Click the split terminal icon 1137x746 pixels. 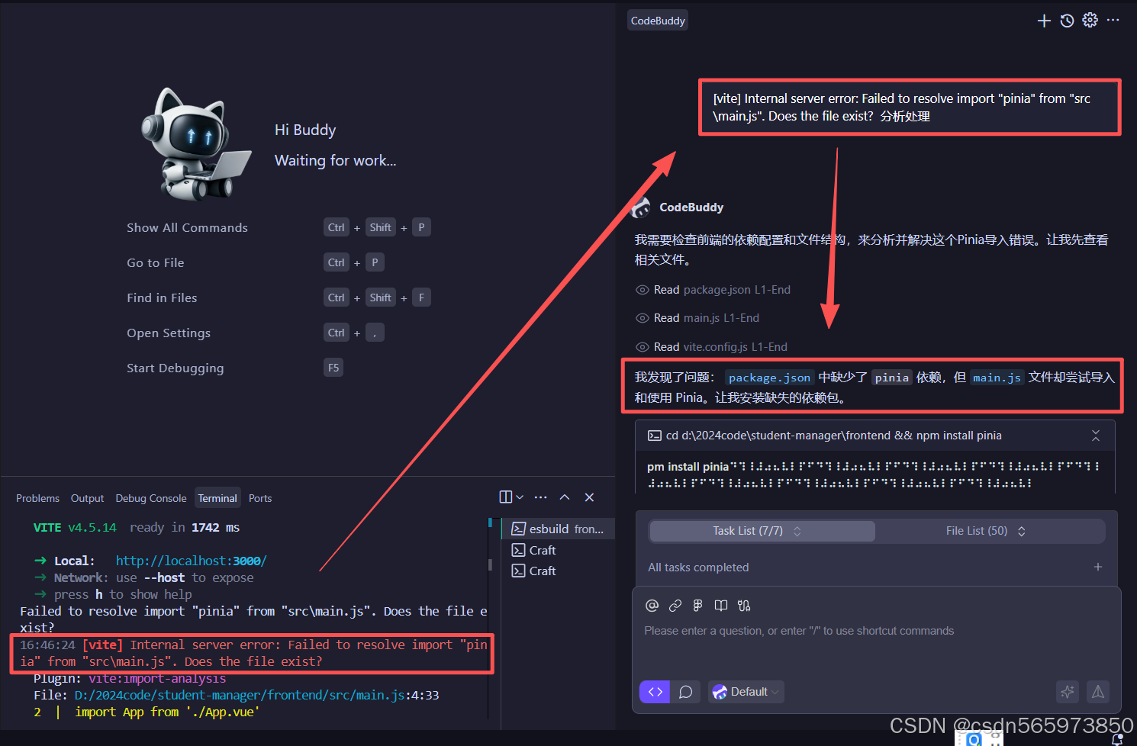(505, 497)
